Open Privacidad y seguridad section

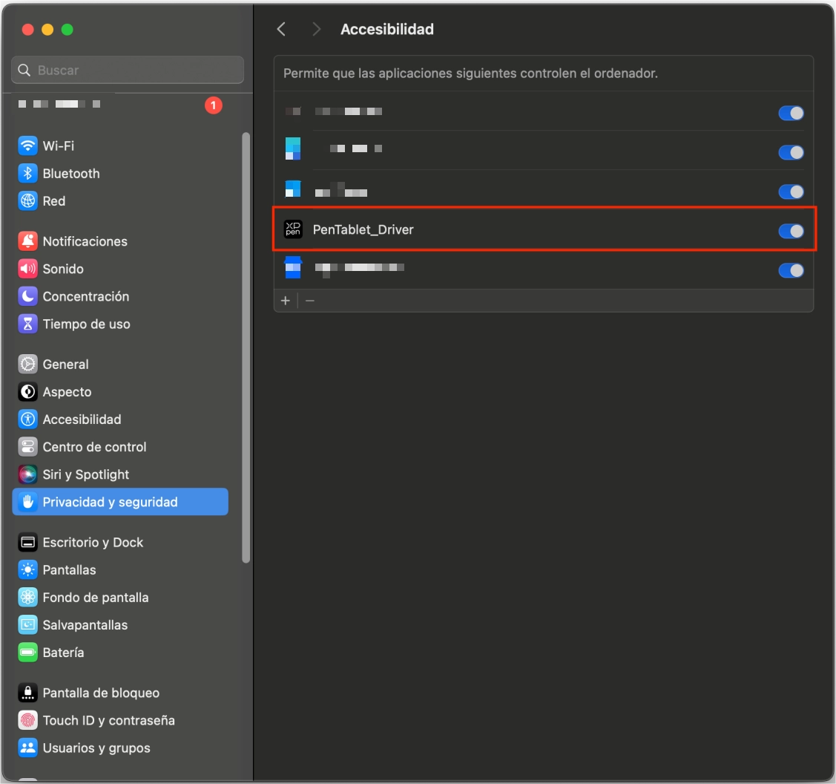click(110, 502)
